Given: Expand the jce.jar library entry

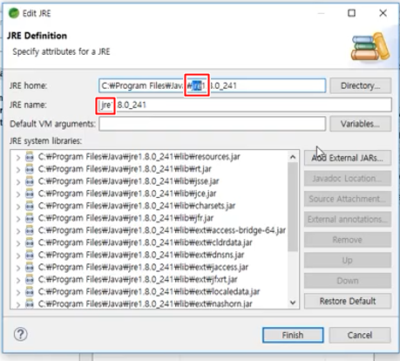Looking at the screenshot, I should (x=18, y=194).
